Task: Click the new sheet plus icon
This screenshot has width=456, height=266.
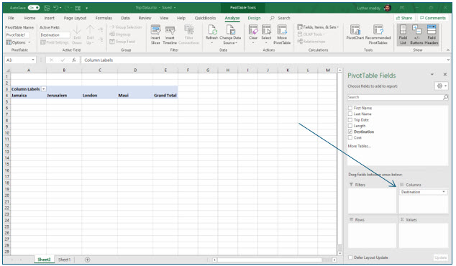Action: [87, 260]
